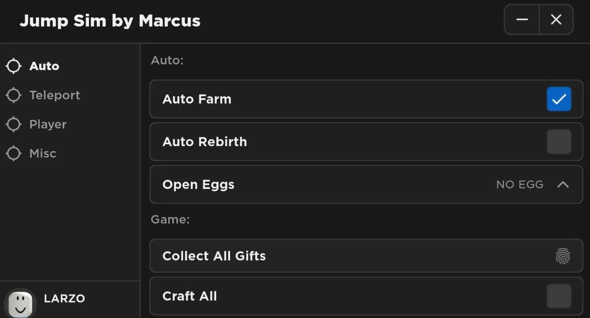Click the crosshair icon beside Player
Screen dimensions: 590x318
tap(13, 124)
